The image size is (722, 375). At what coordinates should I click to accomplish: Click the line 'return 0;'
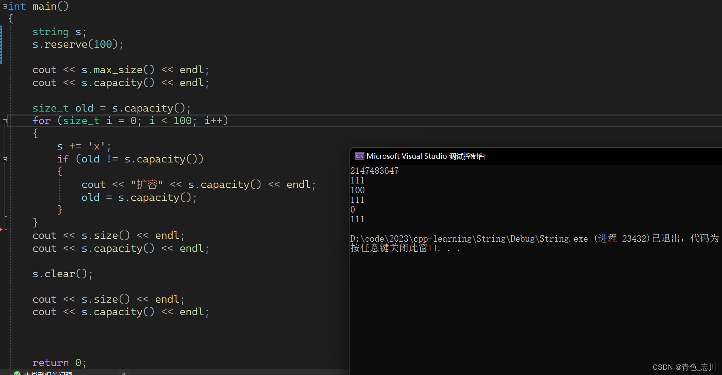59,363
